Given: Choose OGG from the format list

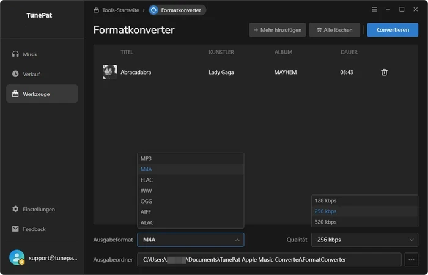Looking at the screenshot, I should coord(191,201).
